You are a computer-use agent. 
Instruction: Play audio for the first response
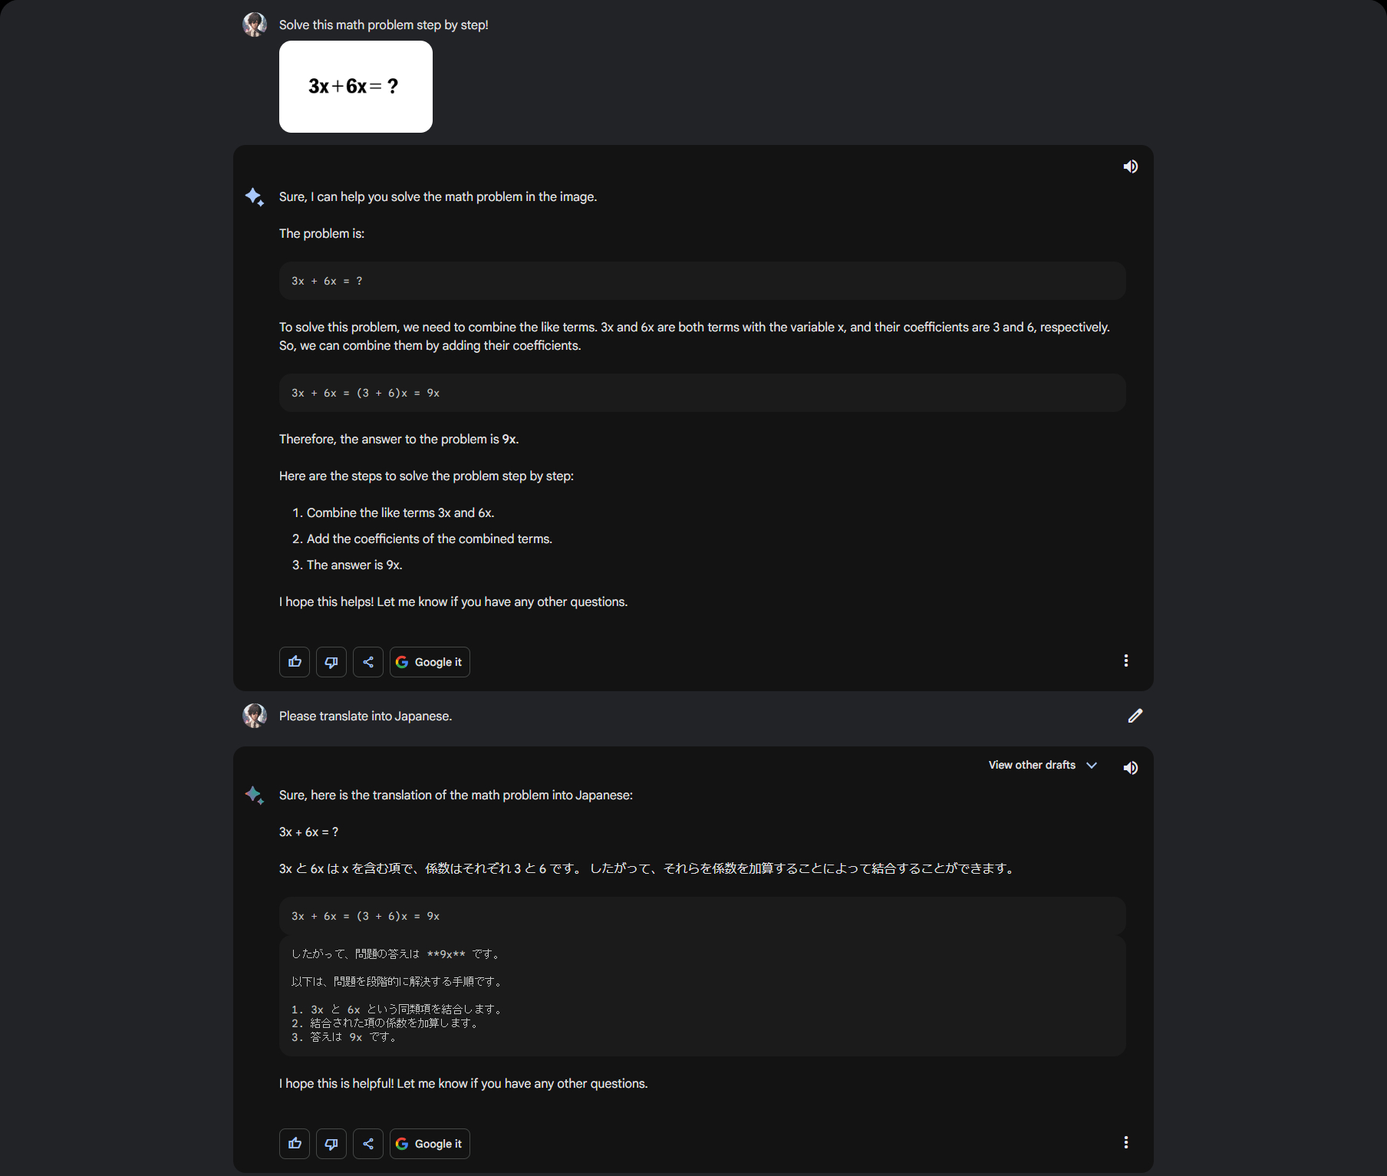point(1130,166)
